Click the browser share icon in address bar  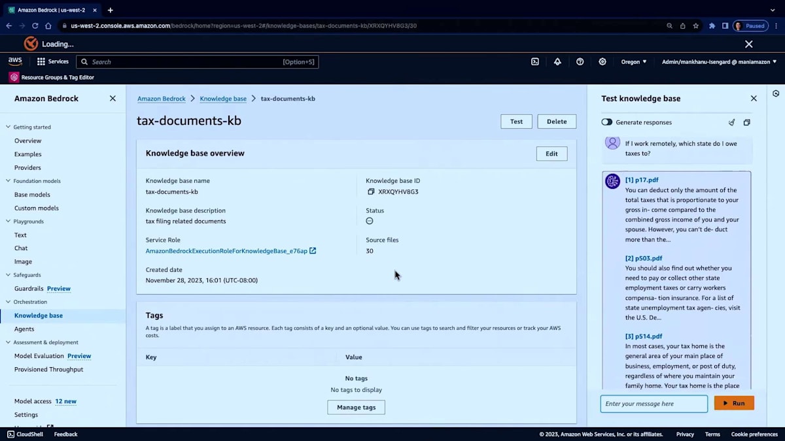(682, 26)
